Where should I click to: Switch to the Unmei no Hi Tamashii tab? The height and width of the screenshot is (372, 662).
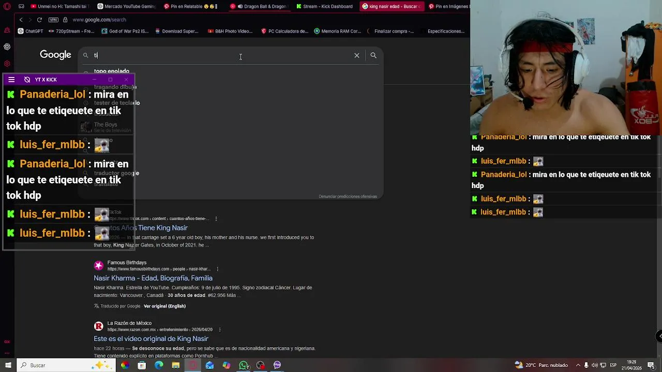click(x=60, y=6)
